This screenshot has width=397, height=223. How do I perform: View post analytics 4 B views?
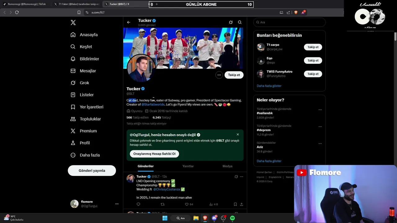[214, 204]
